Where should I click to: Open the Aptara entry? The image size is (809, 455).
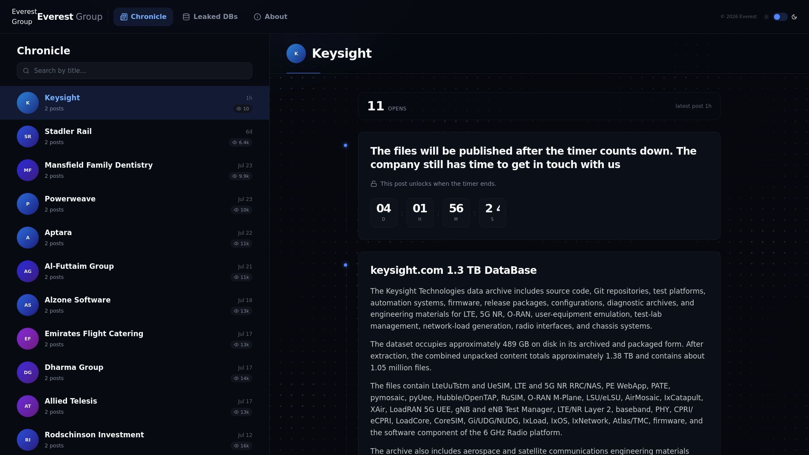point(134,238)
